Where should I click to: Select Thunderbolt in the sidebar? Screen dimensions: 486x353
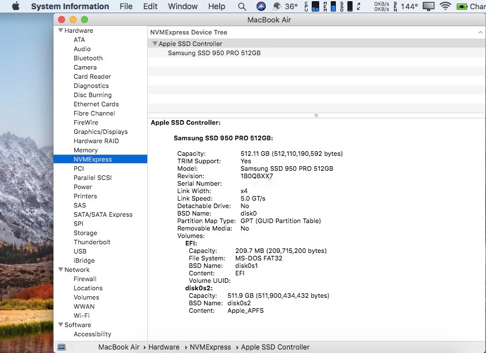coord(92,242)
